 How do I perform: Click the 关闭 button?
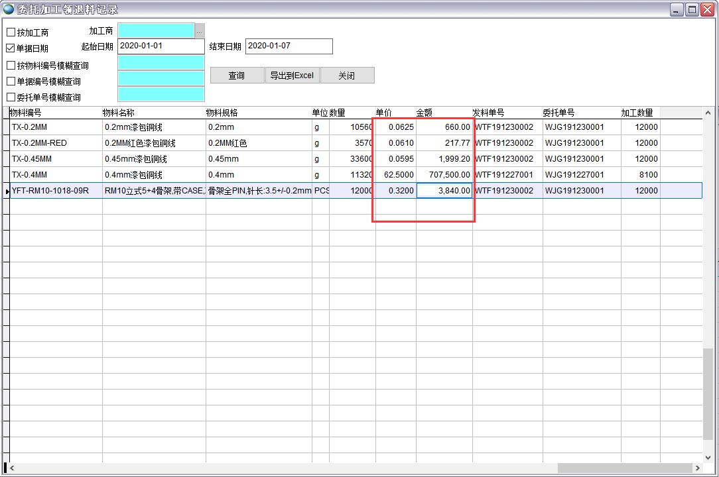point(347,76)
